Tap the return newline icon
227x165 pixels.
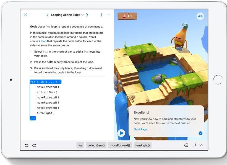(x=194, y=145)
